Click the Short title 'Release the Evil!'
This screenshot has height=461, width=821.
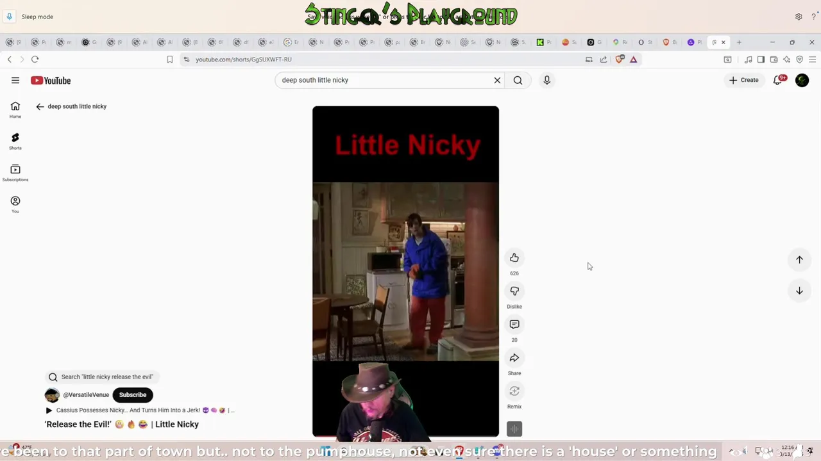point(122,425)
